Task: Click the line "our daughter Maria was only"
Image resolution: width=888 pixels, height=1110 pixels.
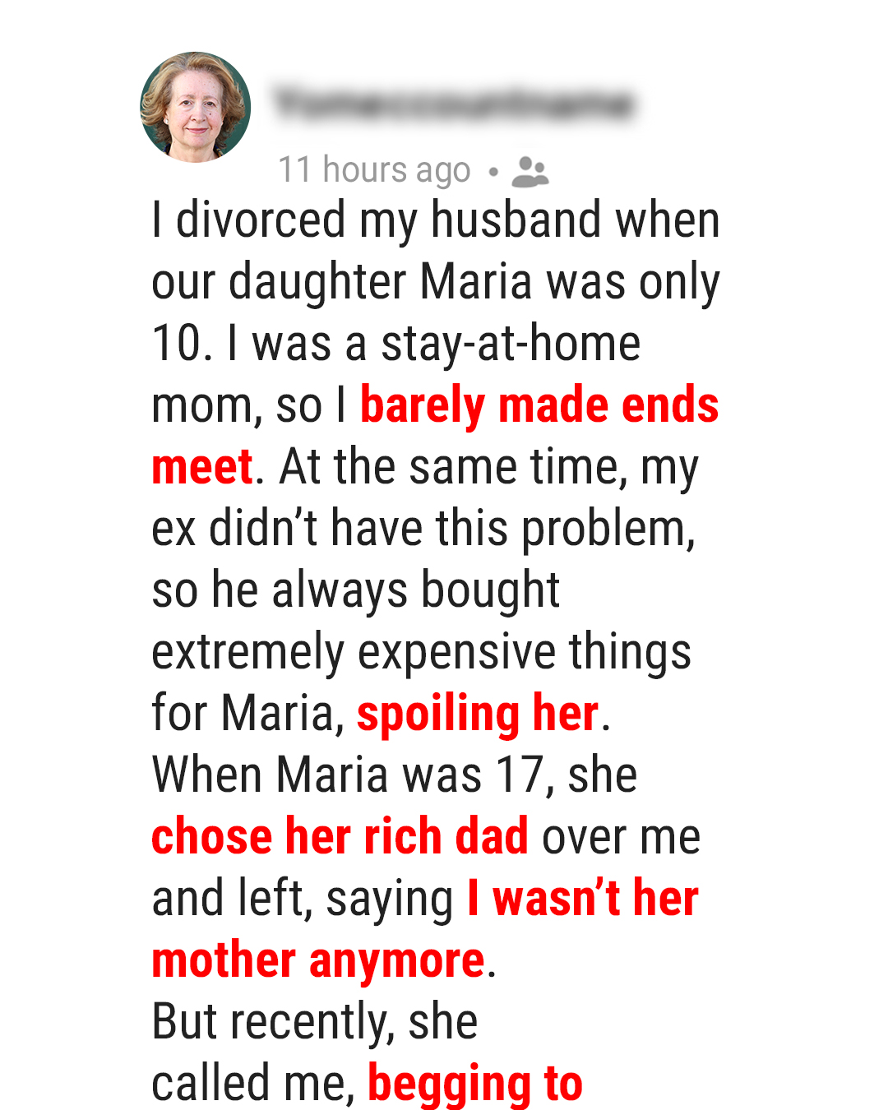Action: point(436,282)
